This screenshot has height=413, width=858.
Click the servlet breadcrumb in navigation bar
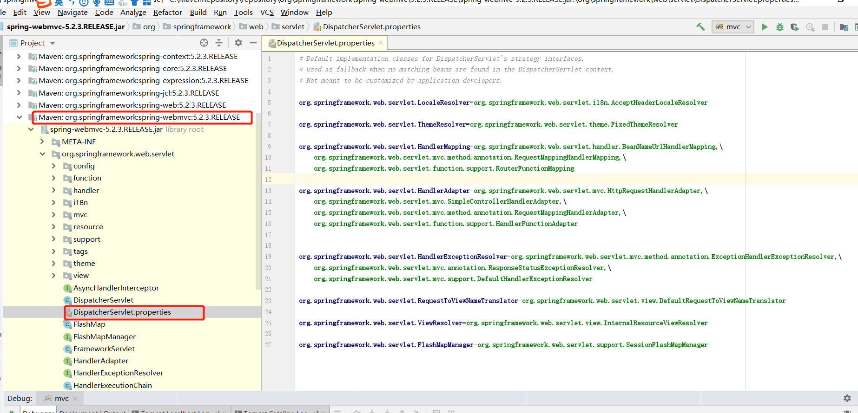[x=293, y=27]
